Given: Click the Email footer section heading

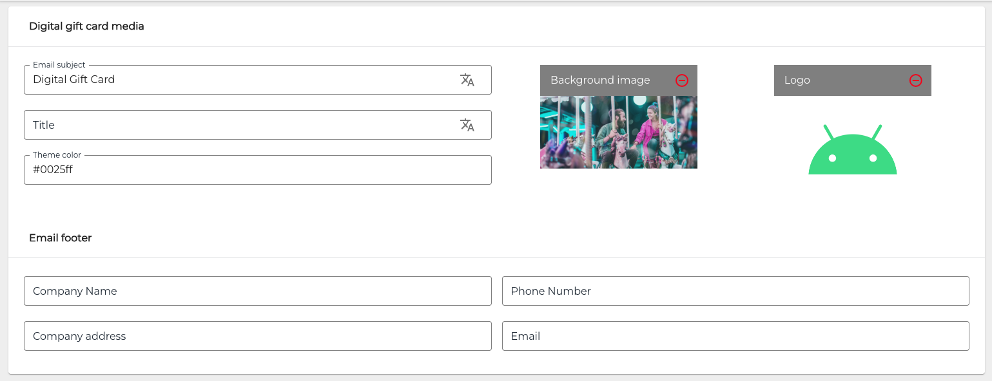Looking at the screenshot, I should coord(61,238).
